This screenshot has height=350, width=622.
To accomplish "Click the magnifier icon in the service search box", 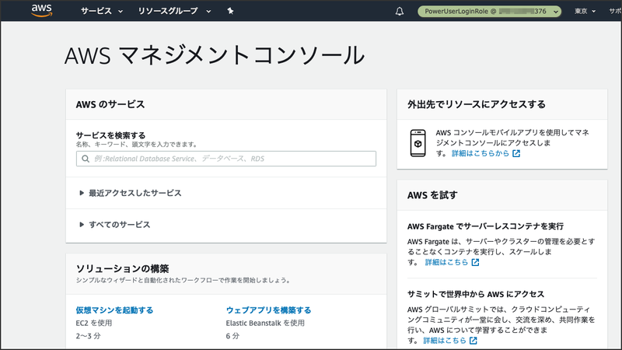I will [86, 159].
